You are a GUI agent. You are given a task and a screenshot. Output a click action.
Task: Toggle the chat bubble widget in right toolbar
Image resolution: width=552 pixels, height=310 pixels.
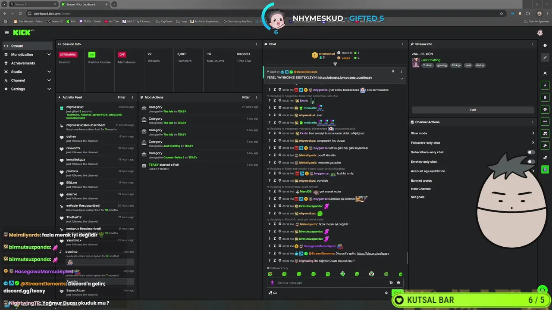pos(546,109)
